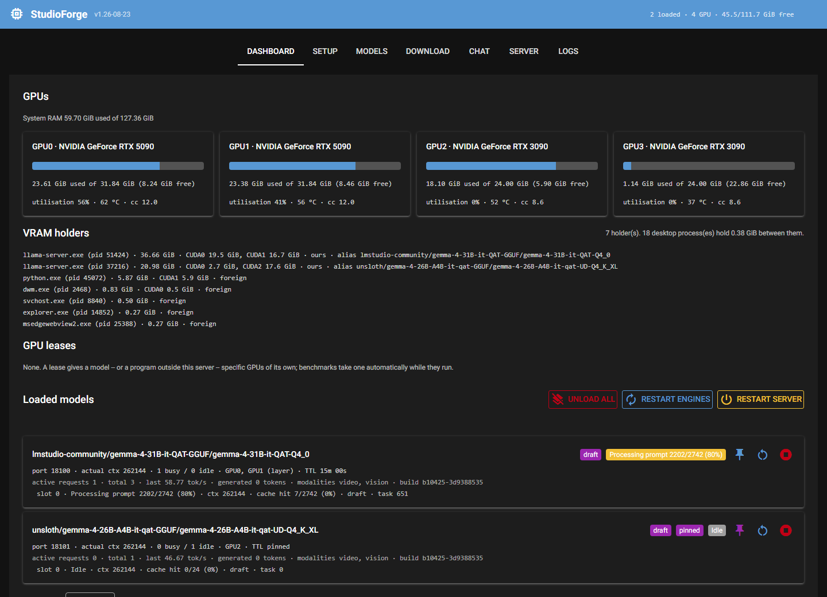Click the StudioForge title text
827x597 pixels.
pos(59,14)
